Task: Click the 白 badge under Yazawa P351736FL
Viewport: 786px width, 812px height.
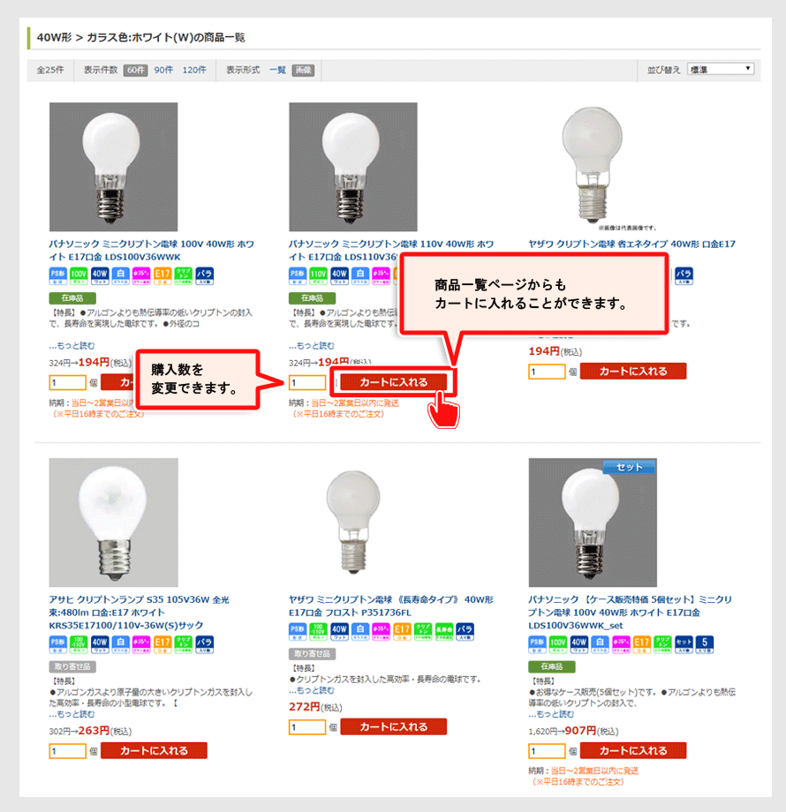Action: 360,631
